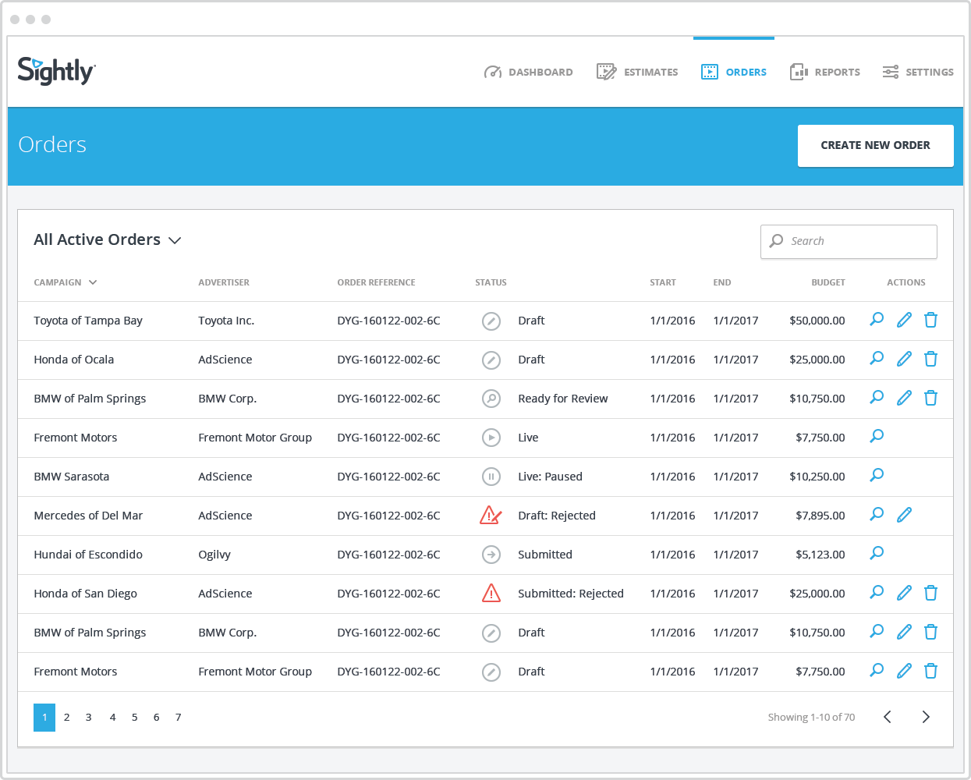
Task: View Honda of San Diego order details
Action: point(877,592)
